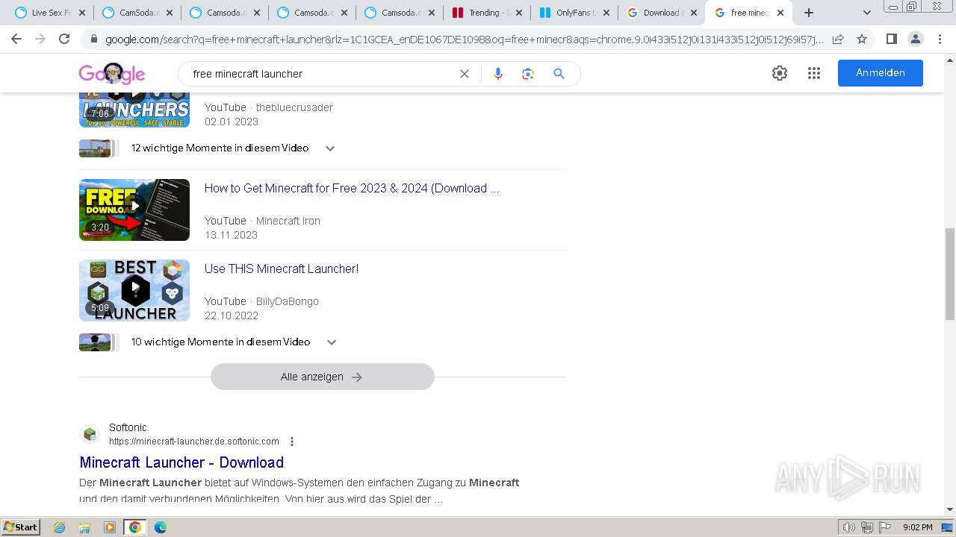Open a new browser tab
The image size is (956, 537).
click(809, 13)
